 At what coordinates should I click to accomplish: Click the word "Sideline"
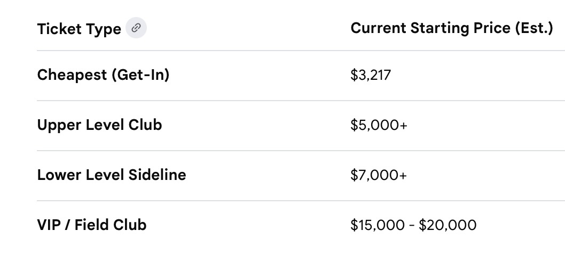tap(159, 175)
